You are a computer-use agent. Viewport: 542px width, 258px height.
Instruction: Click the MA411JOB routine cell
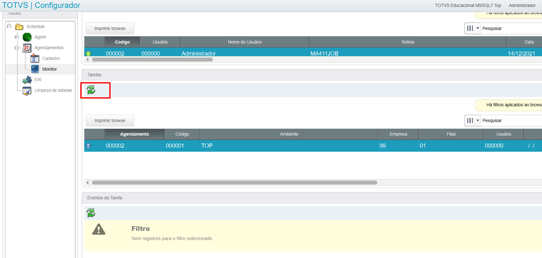click(x=324, y=54)
